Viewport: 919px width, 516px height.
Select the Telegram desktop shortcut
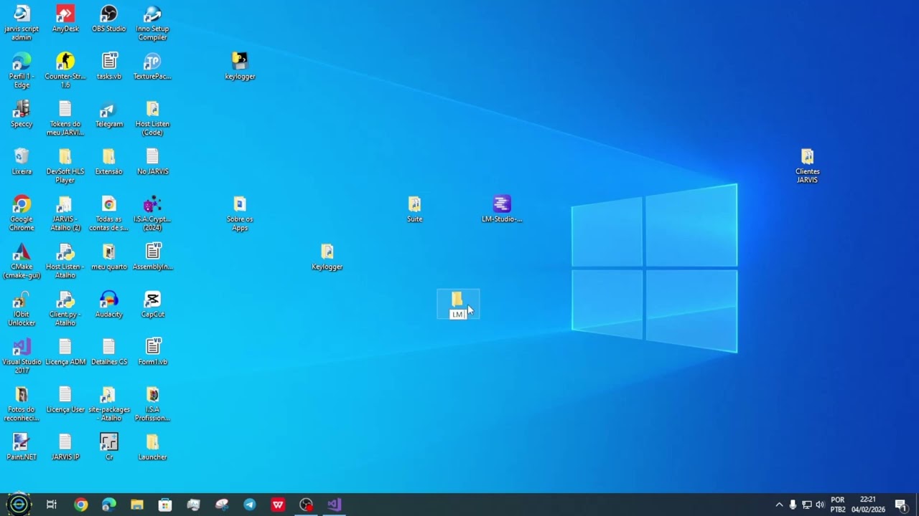click(x=109, y=114)
